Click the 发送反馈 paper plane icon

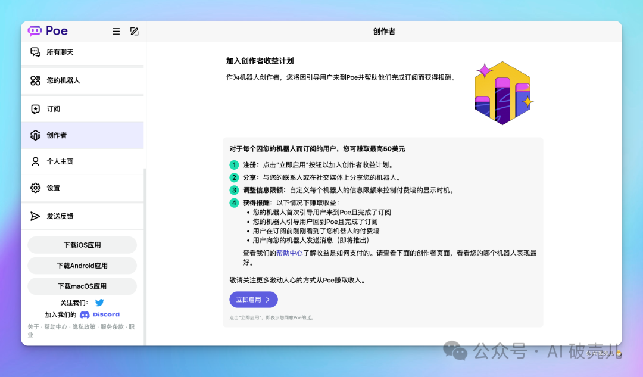[36, 216]
